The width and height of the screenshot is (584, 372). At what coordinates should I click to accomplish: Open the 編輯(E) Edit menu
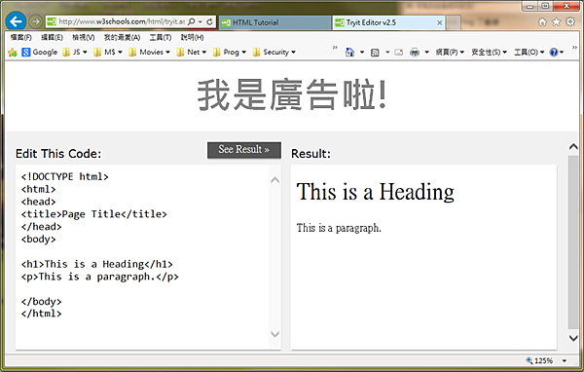53,37
